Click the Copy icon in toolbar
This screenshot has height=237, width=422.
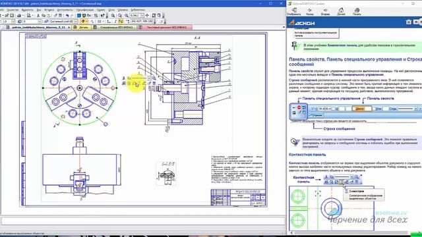click(43, 15)
